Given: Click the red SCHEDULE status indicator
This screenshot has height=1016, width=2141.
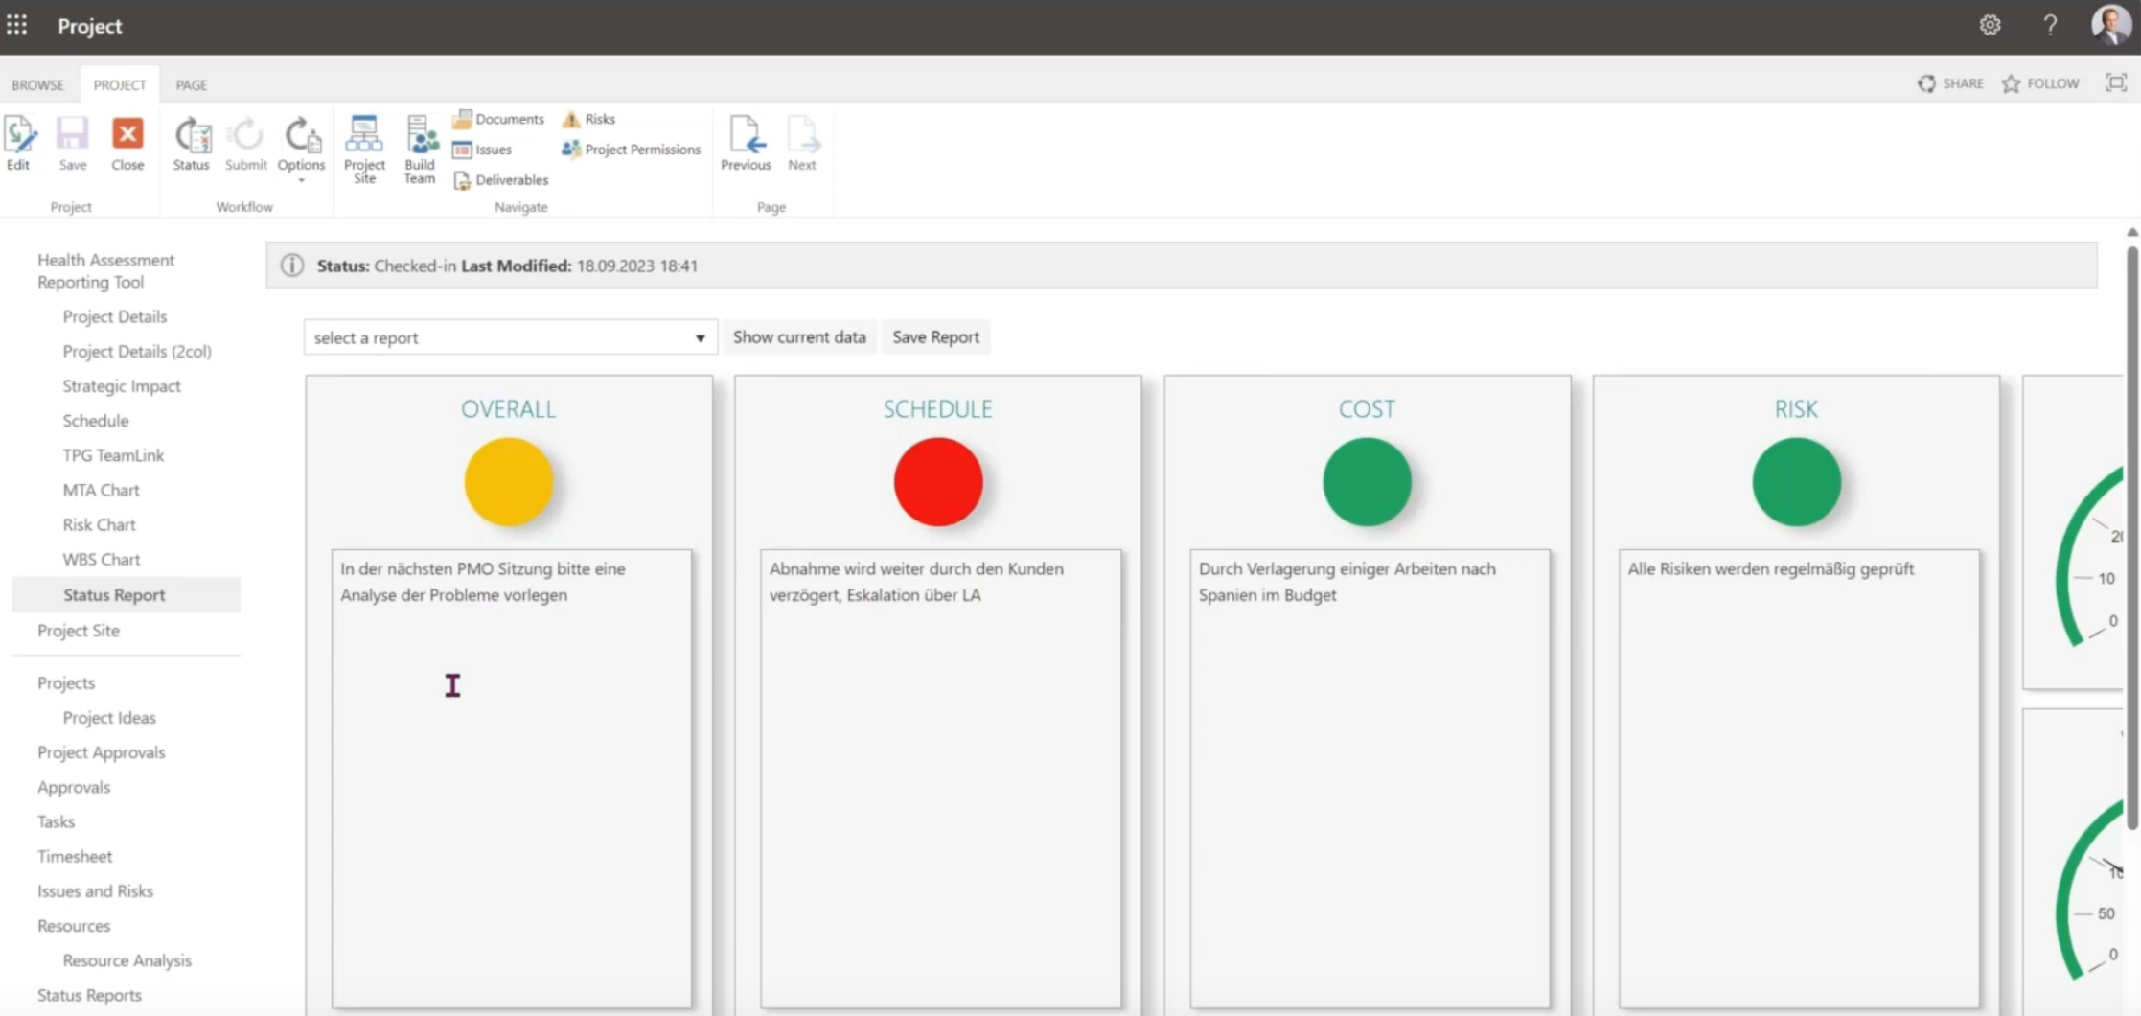Looking at the screenshot, I should [x=937, y=482].
